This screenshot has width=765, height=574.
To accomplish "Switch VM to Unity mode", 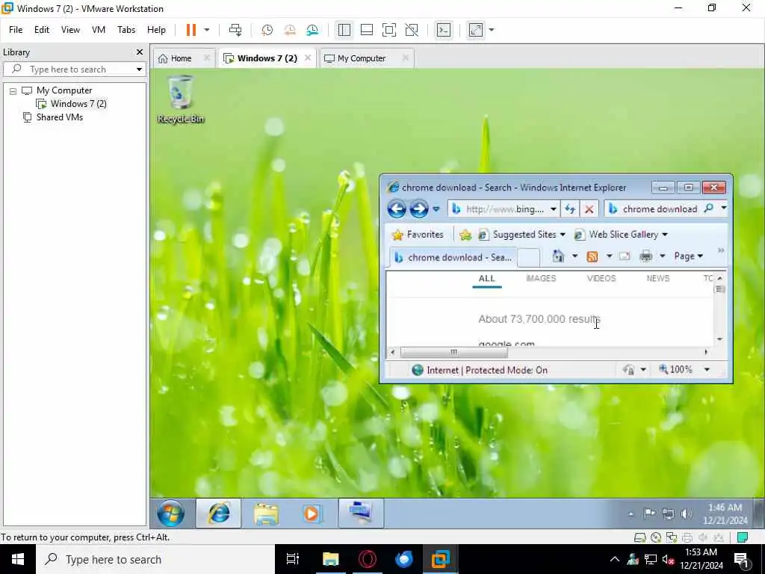I will tap(412, 30).
